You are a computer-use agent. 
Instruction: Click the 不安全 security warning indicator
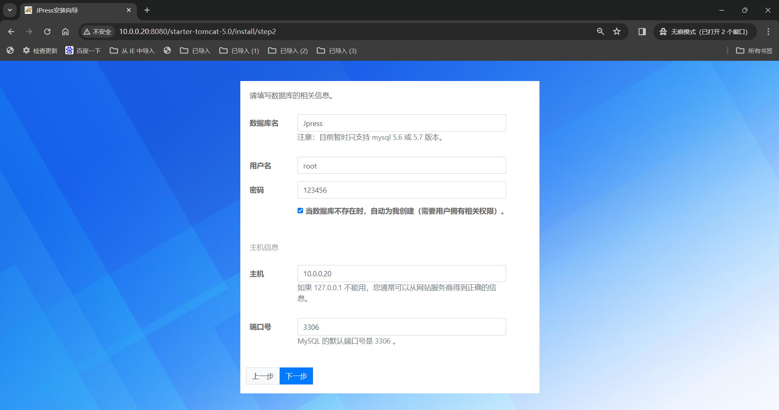[97, 32]
